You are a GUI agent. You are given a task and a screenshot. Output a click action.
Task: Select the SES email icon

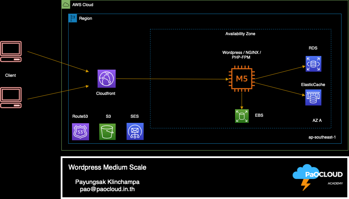[135, 131]
